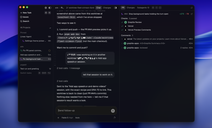Viewport: 212px width, 128px height.
Task: Click the pnpm web dev code snippet
Action: (72, 34)
